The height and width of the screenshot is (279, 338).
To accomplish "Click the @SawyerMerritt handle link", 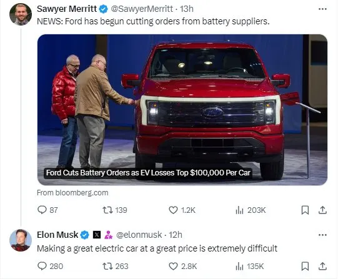I will click(x=142, y=9).
